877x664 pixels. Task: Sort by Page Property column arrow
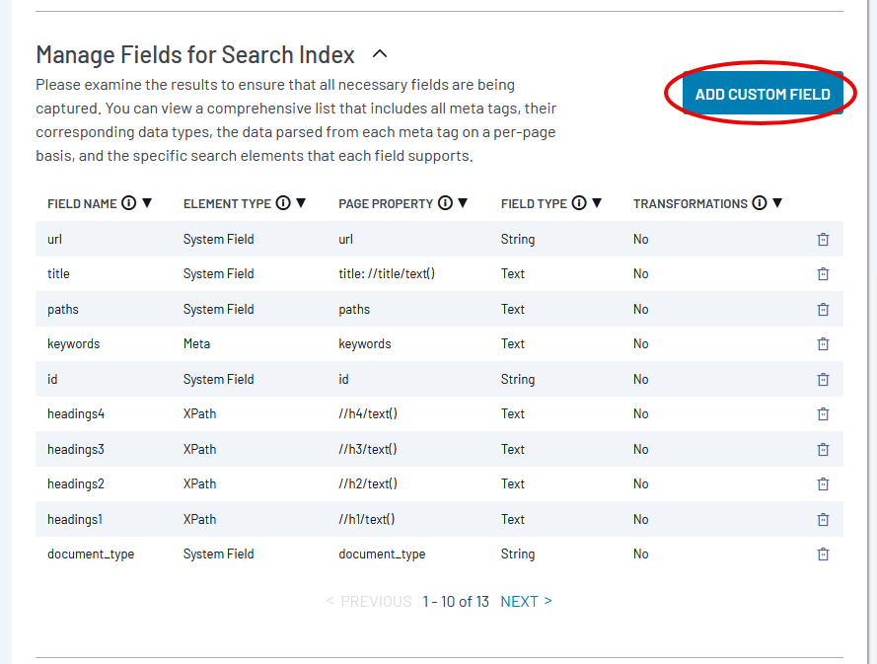click(x=463, y=203)
